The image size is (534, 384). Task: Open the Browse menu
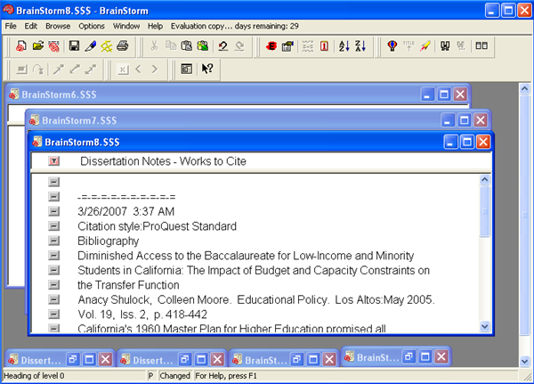58,26
